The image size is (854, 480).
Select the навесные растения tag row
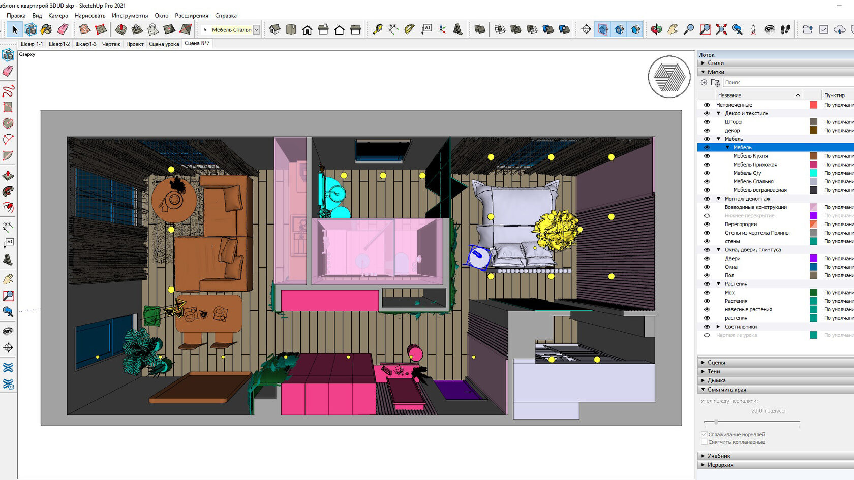click(x=776, y=309)
